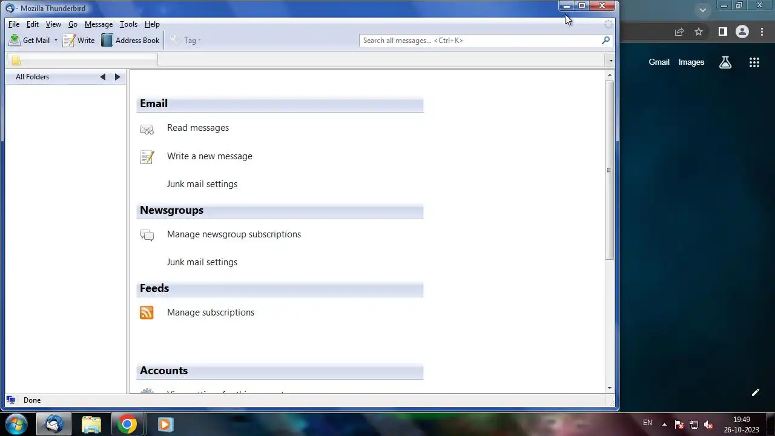
Task: Open Chrome tab search chevron
Action: [703, 10]
